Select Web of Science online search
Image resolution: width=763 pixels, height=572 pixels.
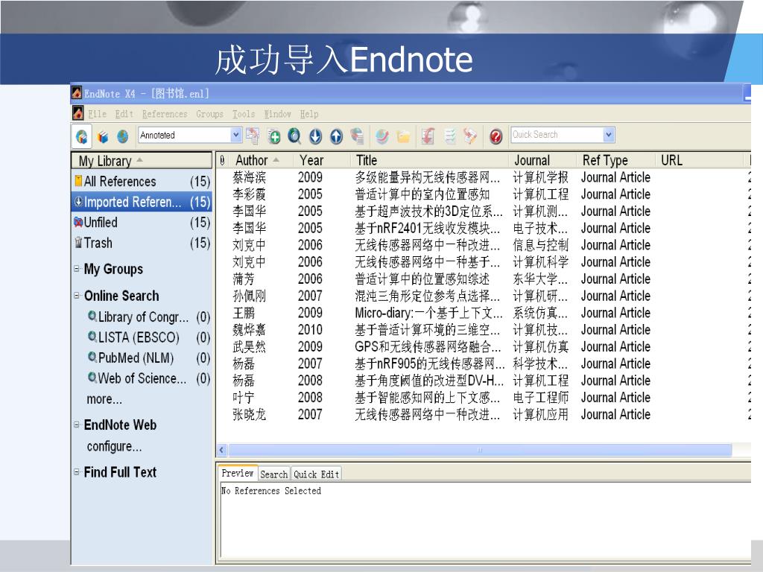click(148, 378)
